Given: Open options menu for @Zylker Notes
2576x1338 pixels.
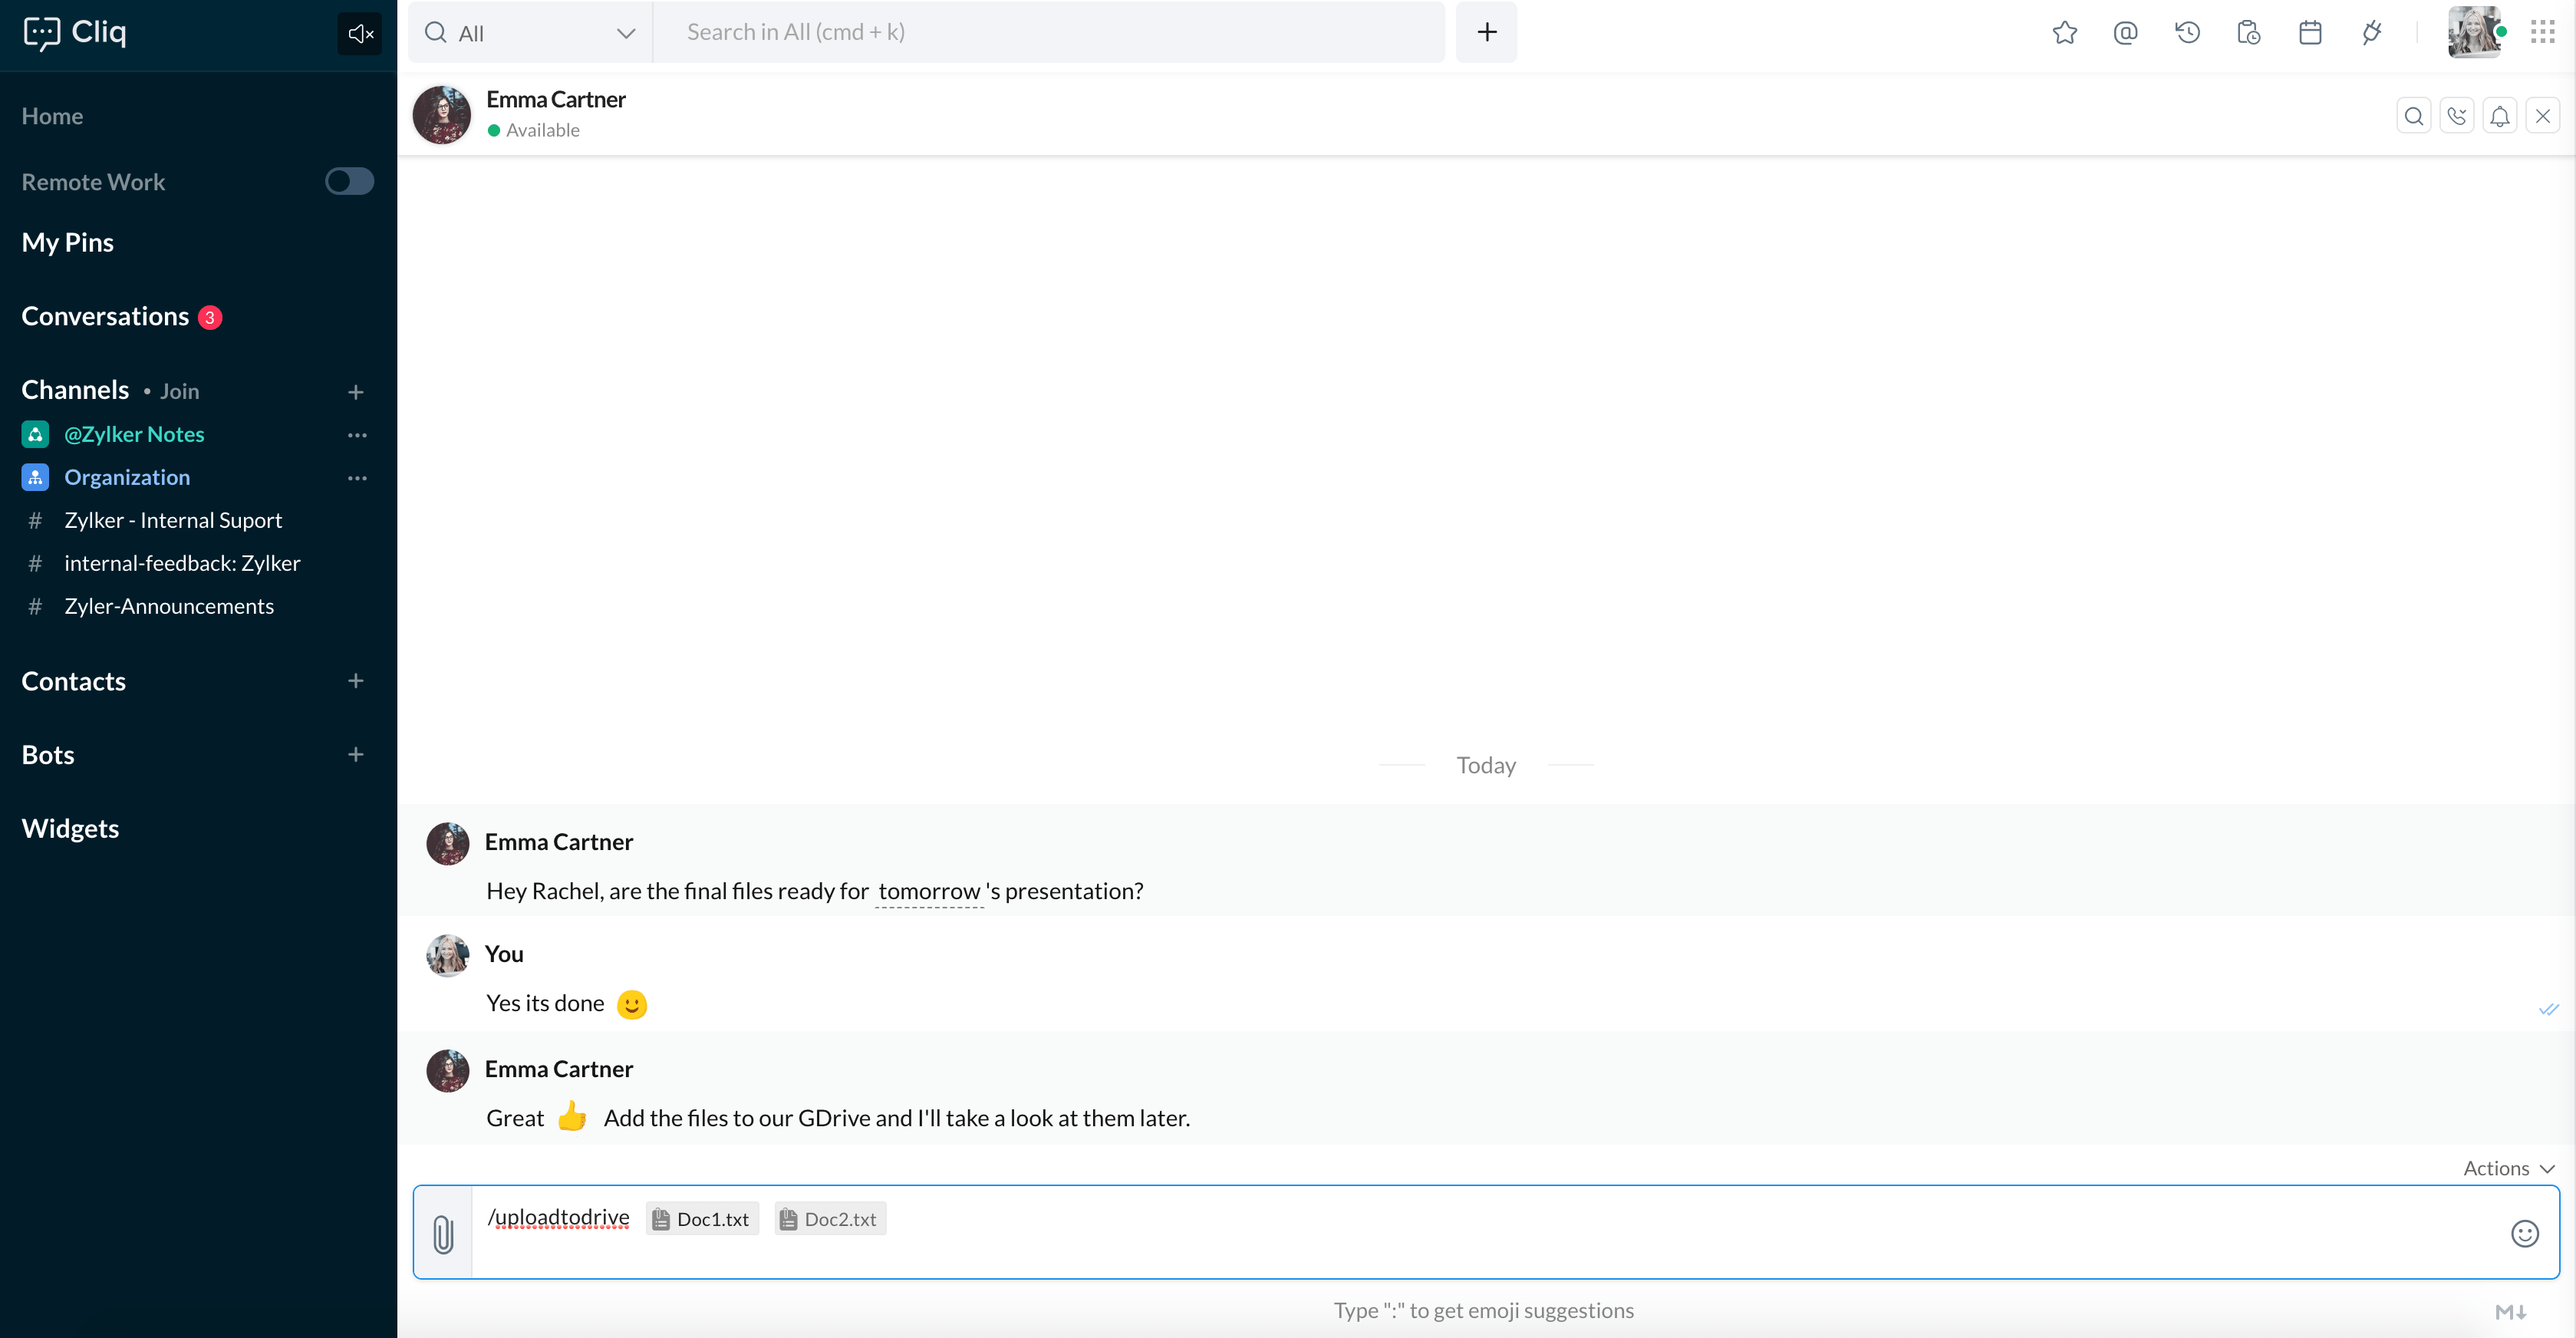Looking at the screenshot, I should pyautogui.click(x=357, y=435).
